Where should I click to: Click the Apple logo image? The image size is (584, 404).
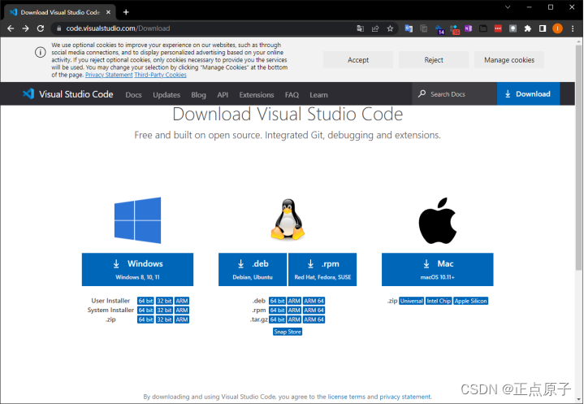(438, 220)
